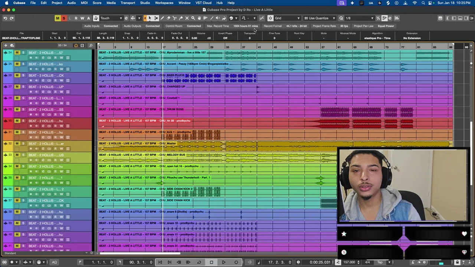Mute track 32 BEAT - 2 HOLLIS
475x267 pixels.
17,144
